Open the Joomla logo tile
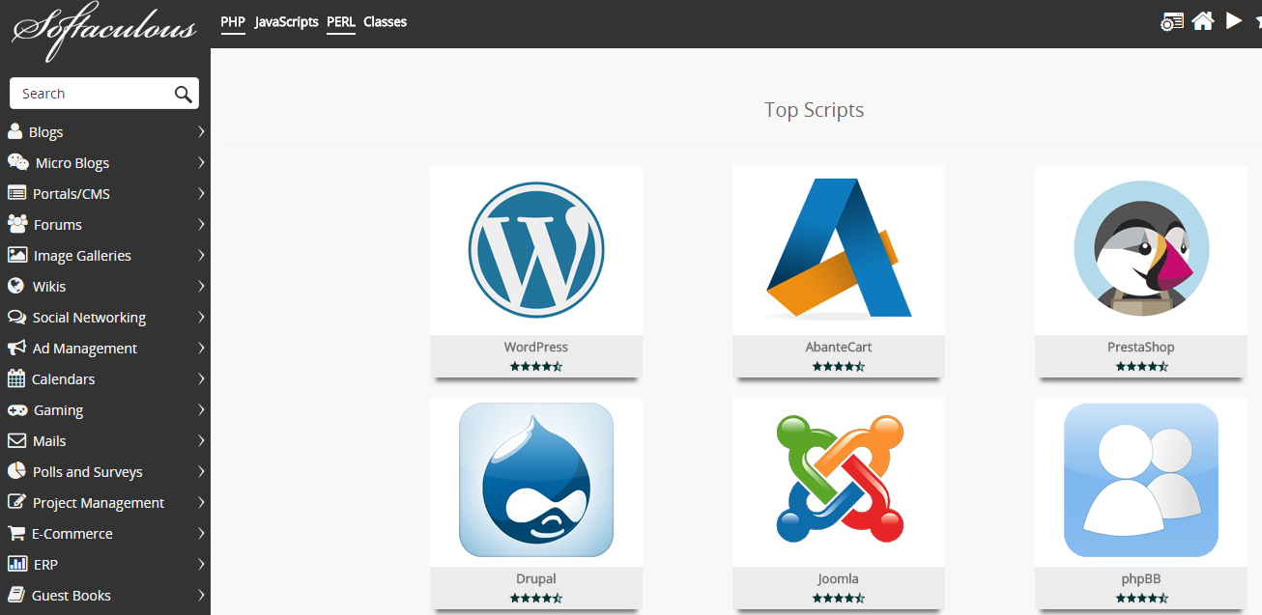 pos(839,481)
